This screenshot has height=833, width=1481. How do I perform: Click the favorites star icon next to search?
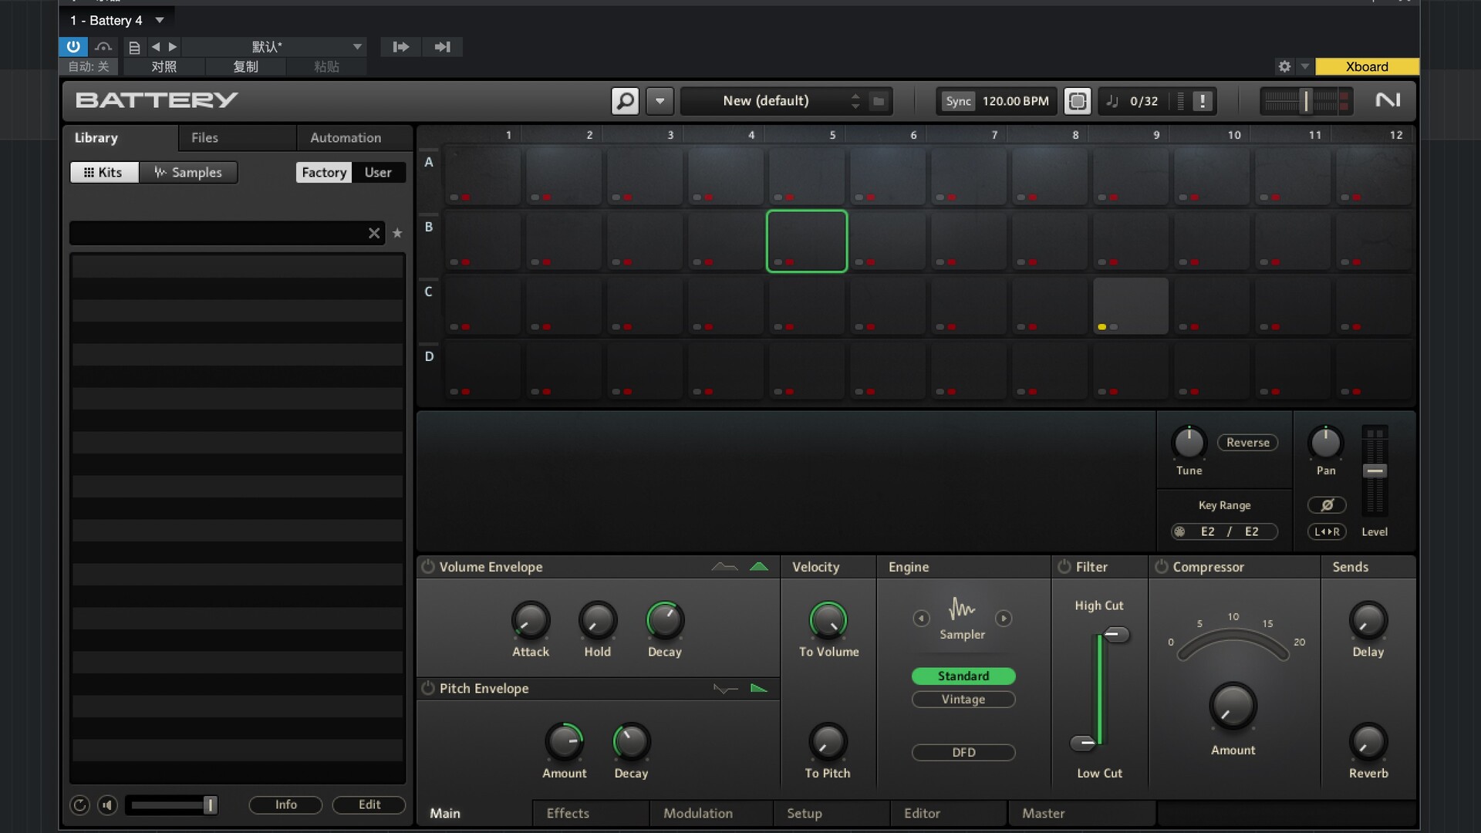coord(397,233)
